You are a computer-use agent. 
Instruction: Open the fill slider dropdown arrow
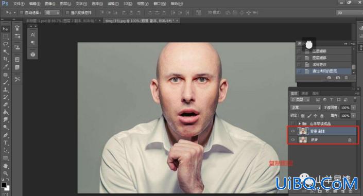coord(354,115)
